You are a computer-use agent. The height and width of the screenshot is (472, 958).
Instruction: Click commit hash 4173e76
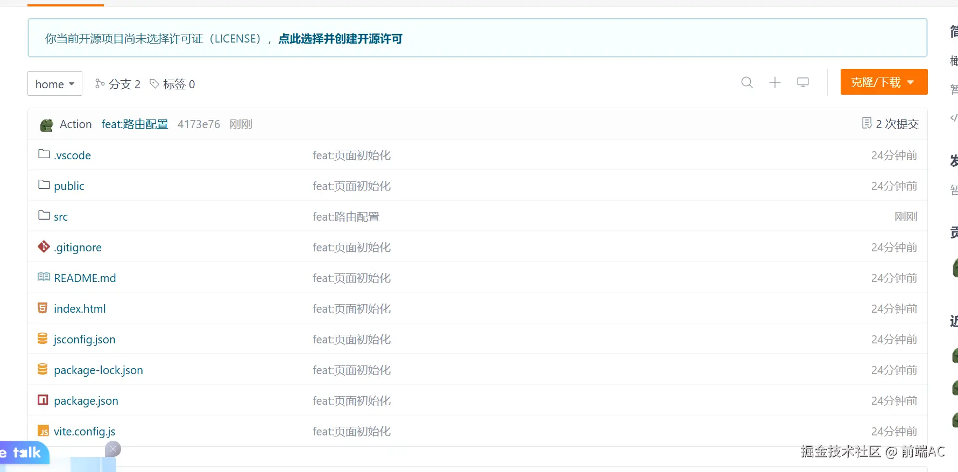[x=199, y=124]
